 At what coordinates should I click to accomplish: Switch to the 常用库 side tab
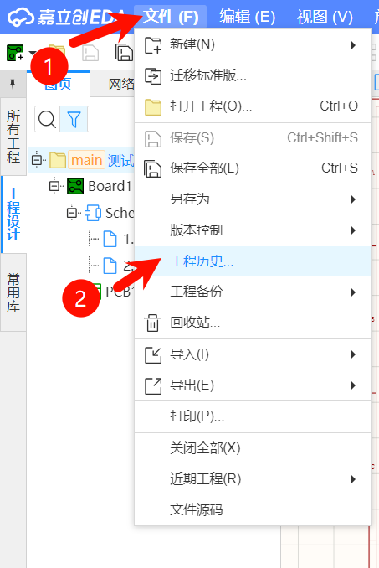pyautogui.click(x=13, y=292)
